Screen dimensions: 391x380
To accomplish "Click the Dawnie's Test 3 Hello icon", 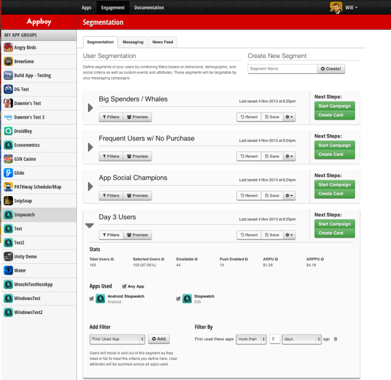I will pos(8,117).
